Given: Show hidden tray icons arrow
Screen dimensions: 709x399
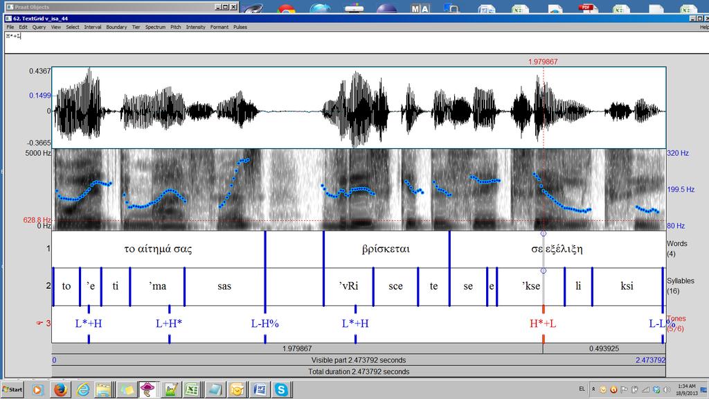Looking at the screenshot, I should coord(593,389).
